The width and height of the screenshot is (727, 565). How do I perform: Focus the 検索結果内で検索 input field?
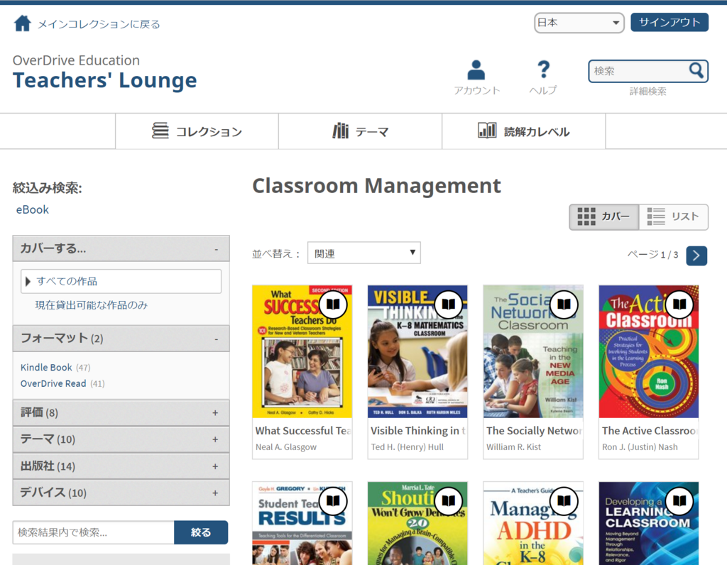point(93,532)
